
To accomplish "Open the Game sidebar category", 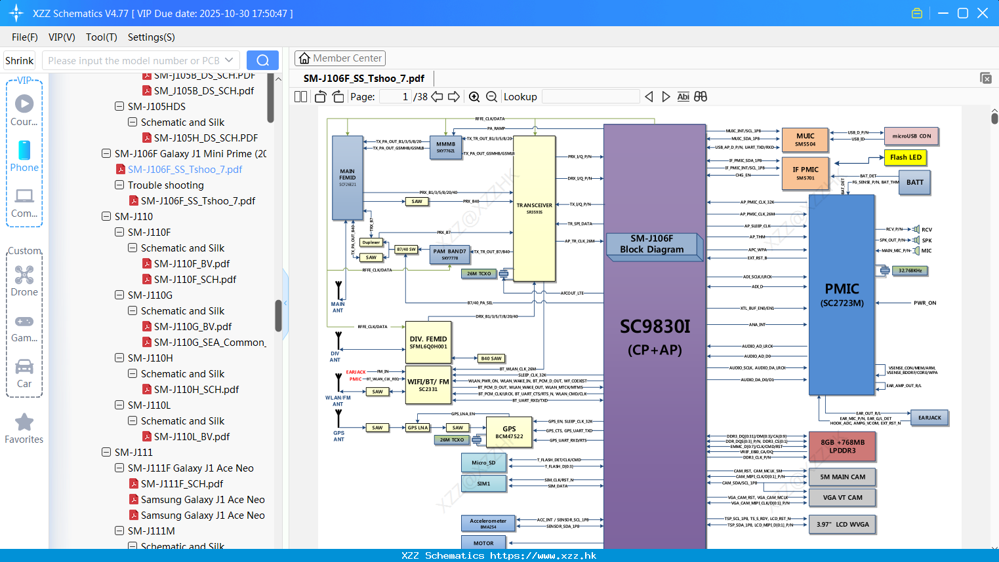I will [x=24, y=328].
